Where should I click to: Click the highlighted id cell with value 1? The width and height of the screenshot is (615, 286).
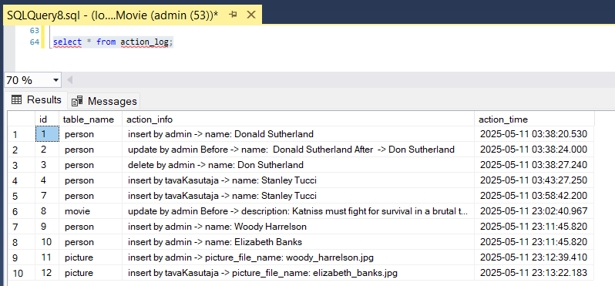pyautogui.click(x=47, y=134)
